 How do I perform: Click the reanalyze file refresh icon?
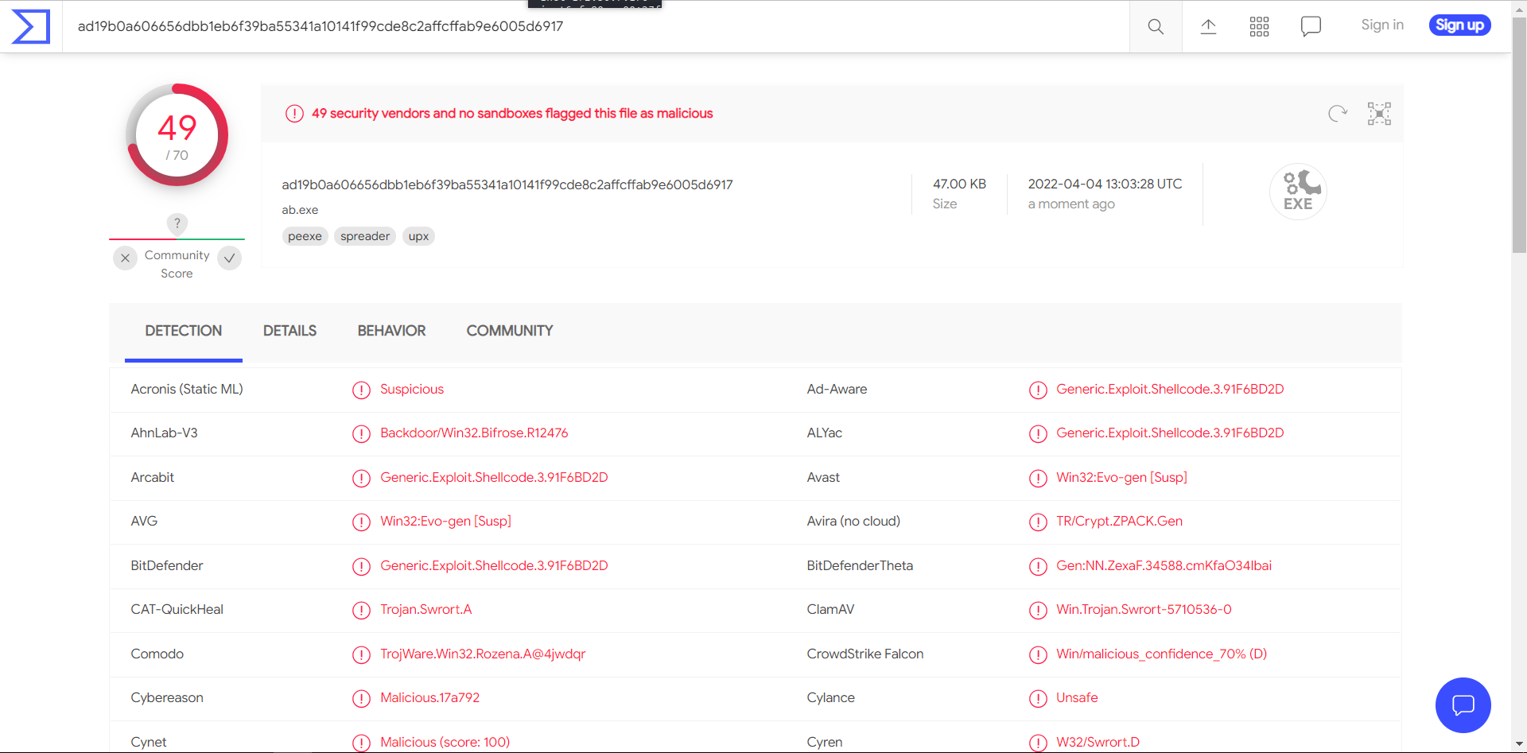pyautogui.click(x=1338, y=114)
